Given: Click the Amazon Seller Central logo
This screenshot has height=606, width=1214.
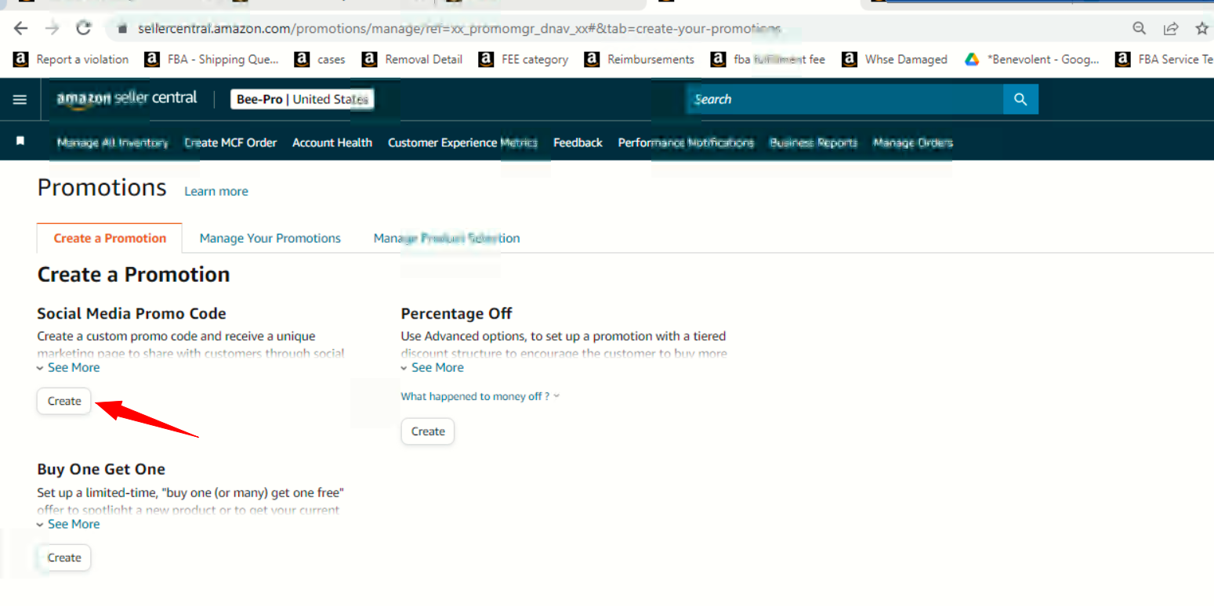Looking at the screenshot, I should coord(125,99).
